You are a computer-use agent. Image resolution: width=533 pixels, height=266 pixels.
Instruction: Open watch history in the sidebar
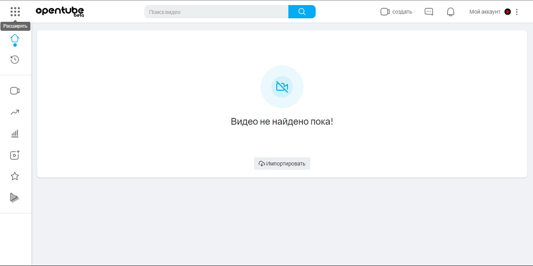[15, 60]
